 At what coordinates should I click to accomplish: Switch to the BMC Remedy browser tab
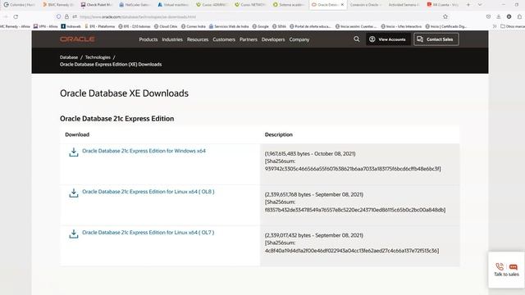point(58,5)
